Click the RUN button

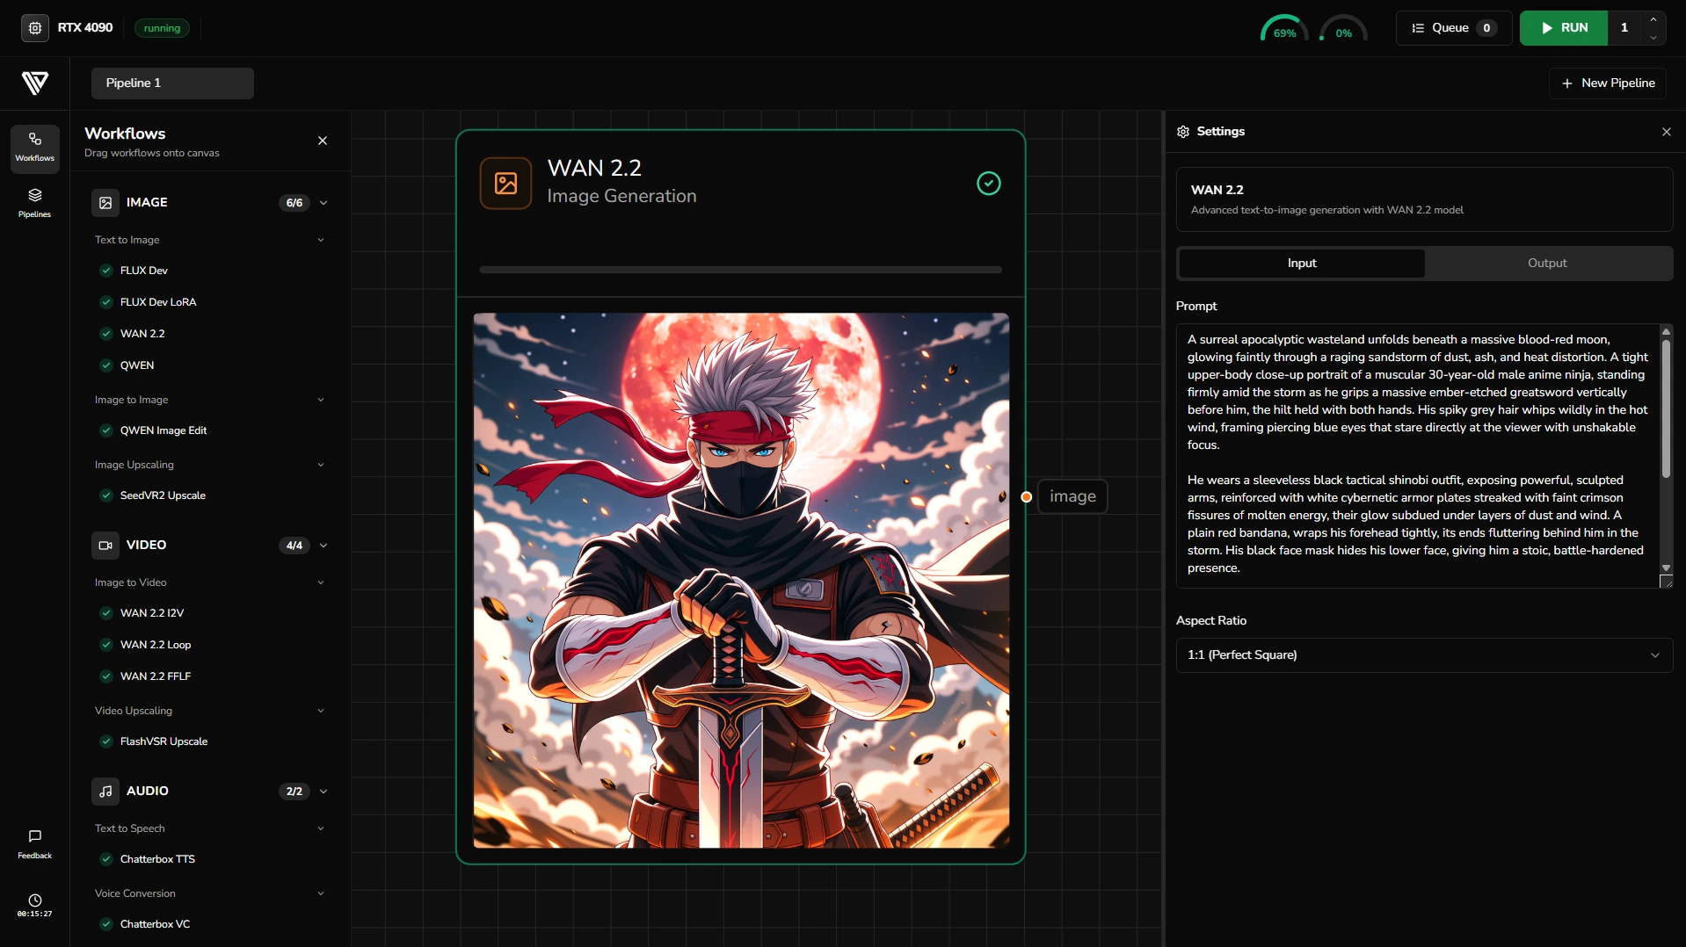tap(1564, 27)
